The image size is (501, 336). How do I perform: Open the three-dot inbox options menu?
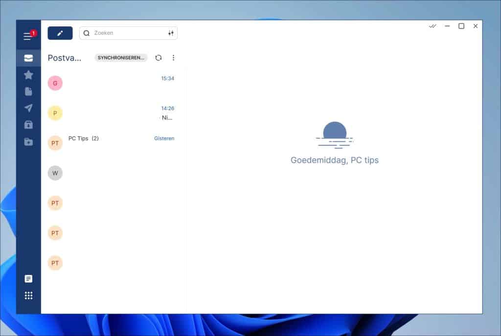coord(173,58)
